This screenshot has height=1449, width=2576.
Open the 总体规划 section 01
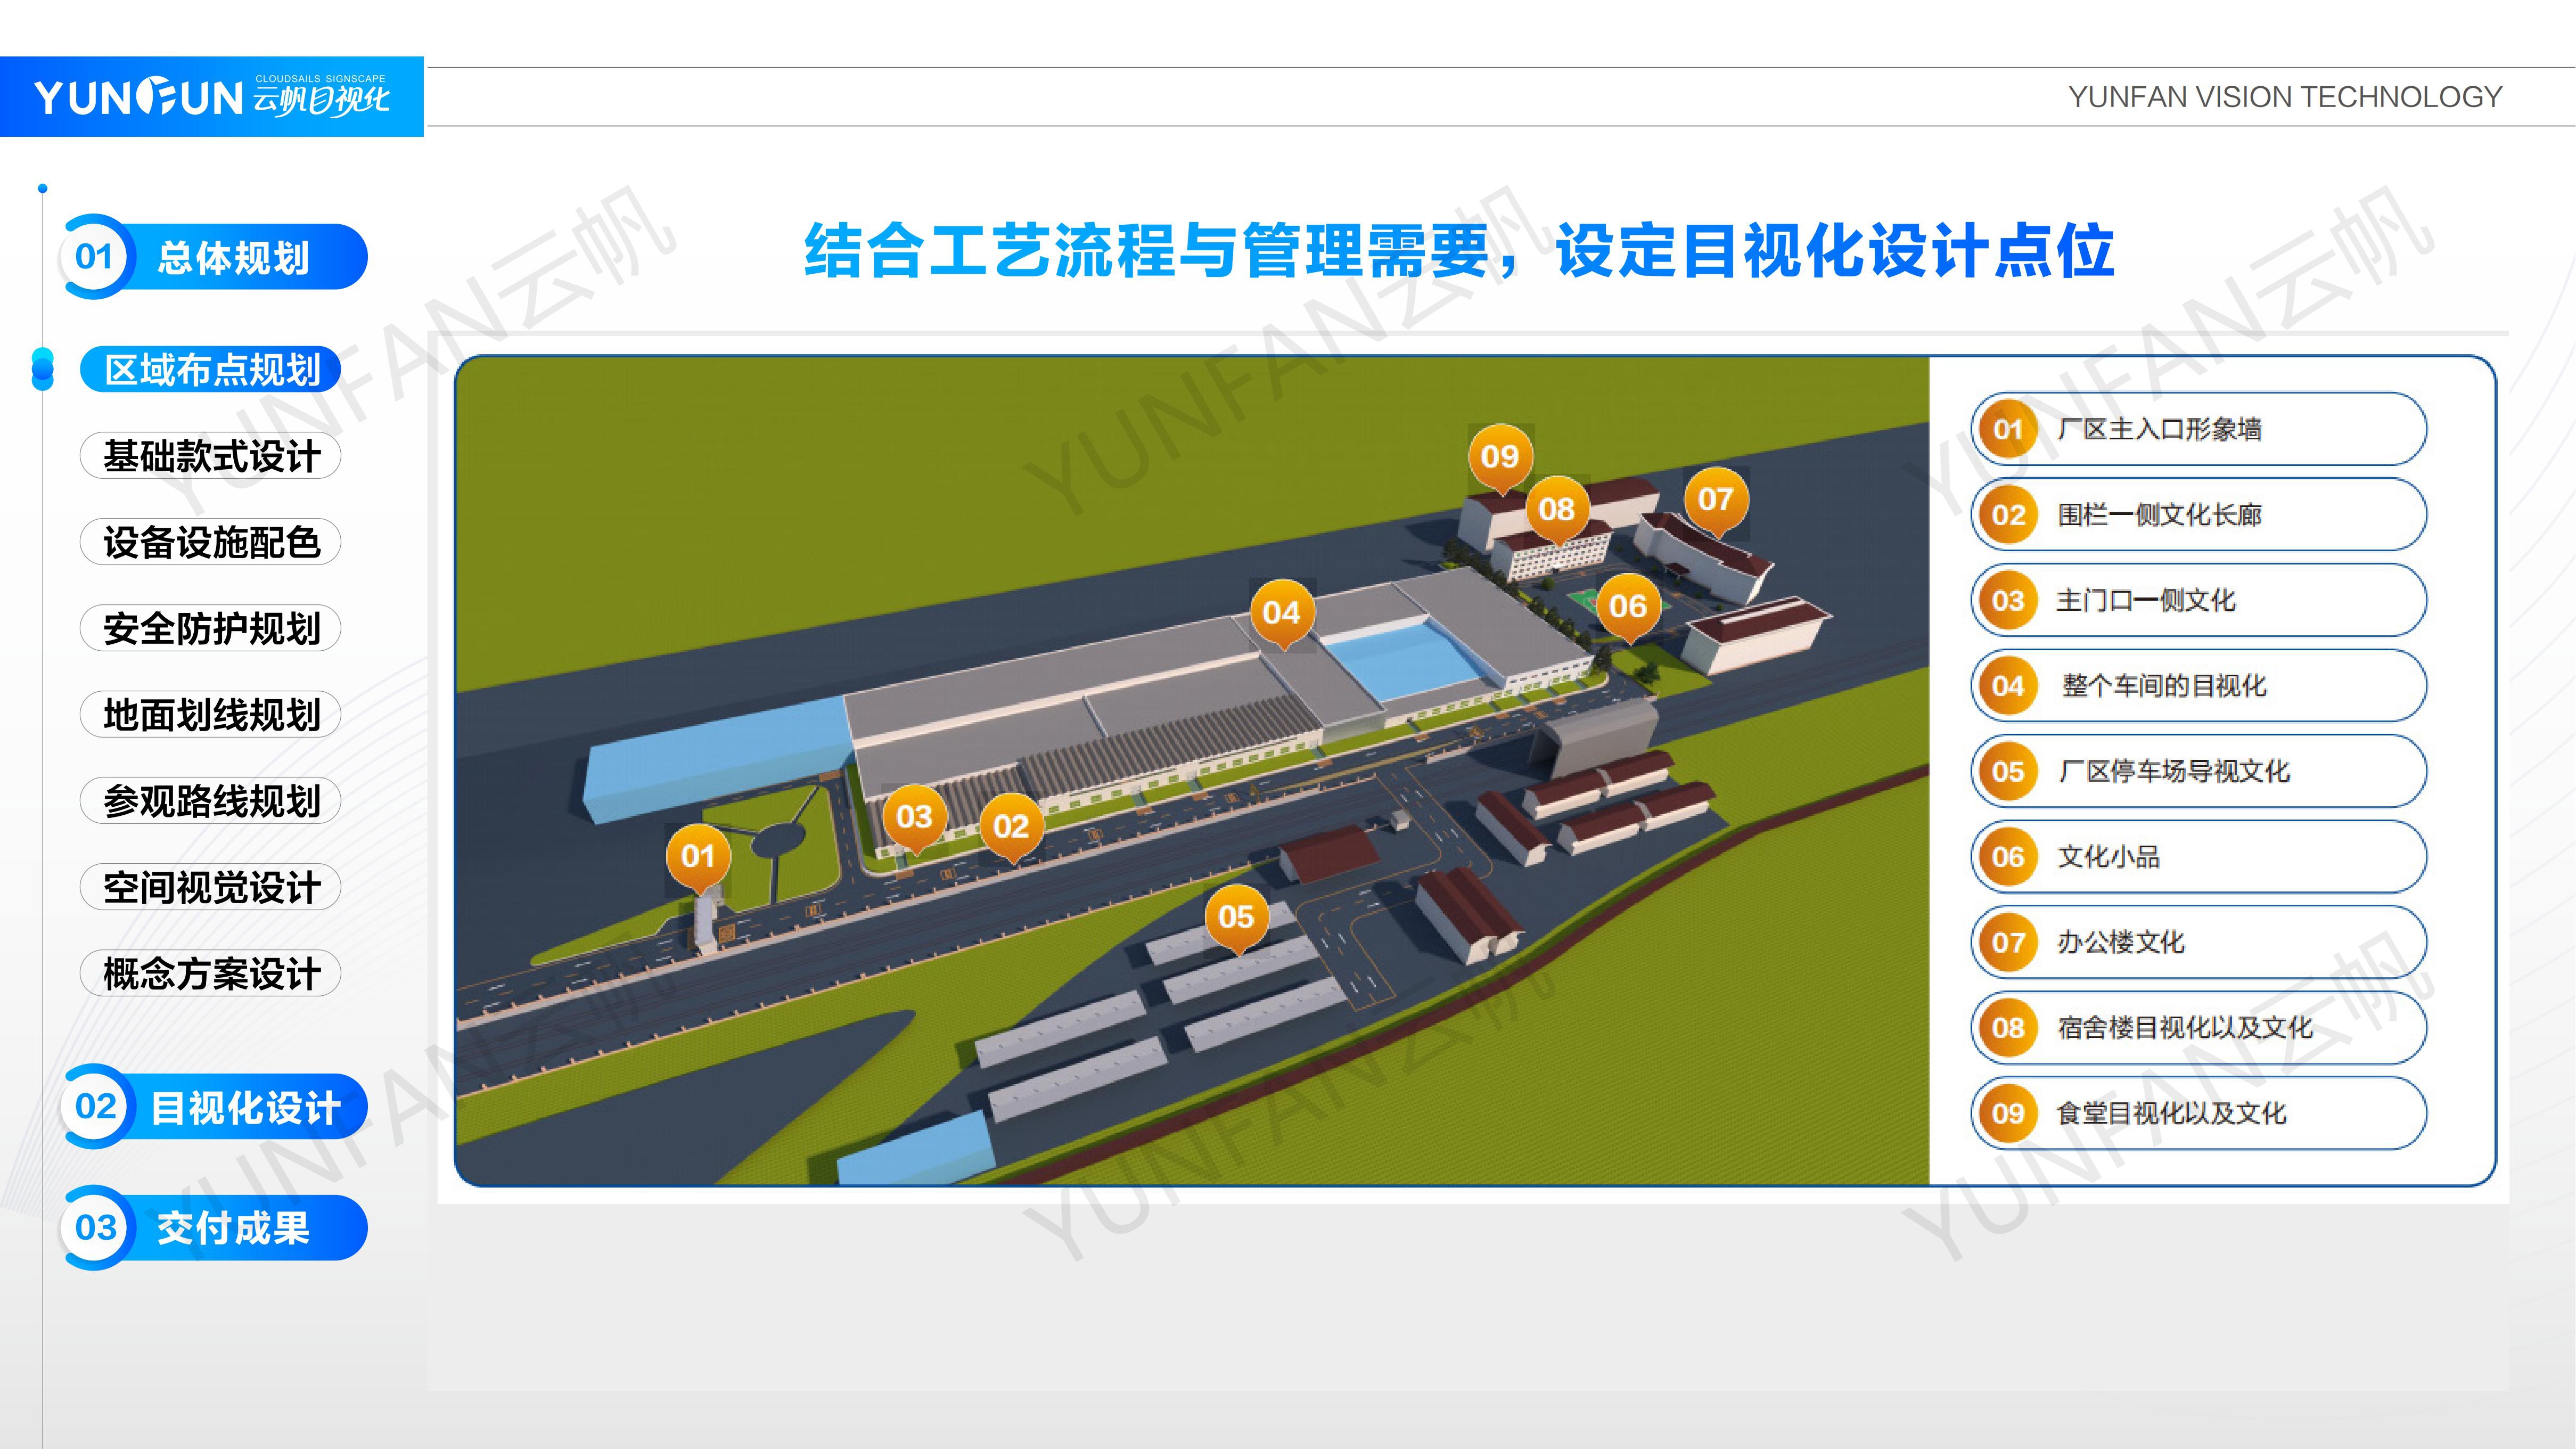(214, 257)
